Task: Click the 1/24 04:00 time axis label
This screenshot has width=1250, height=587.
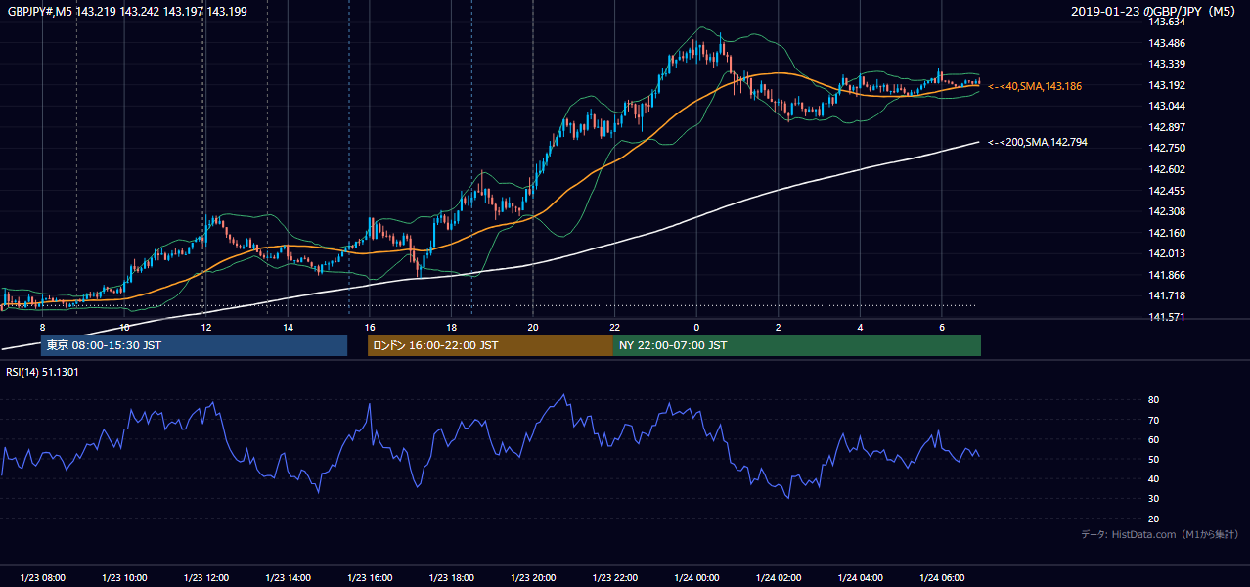Action: [860, 578]
